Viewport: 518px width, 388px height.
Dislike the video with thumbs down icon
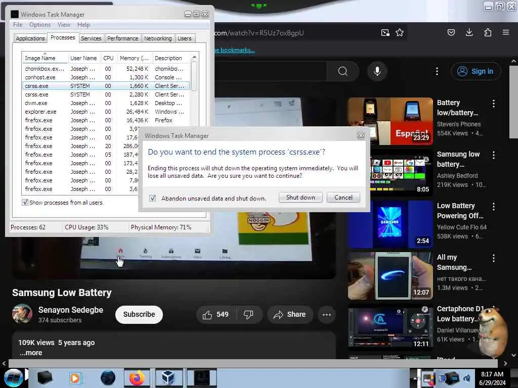(248, 314)
